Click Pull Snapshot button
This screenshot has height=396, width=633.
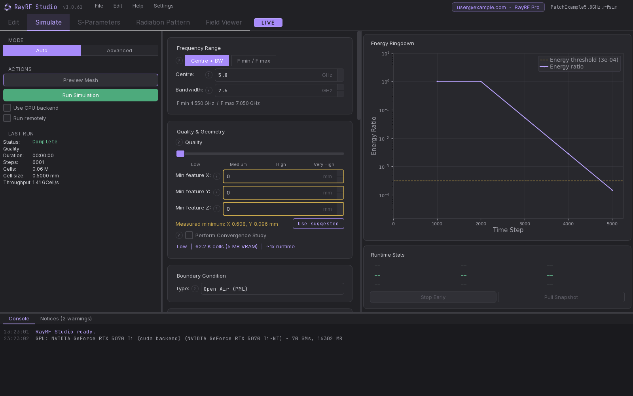click(561, 297)
